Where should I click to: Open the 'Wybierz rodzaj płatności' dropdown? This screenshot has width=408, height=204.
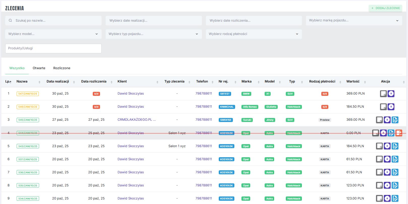click(x=254, y=34)
